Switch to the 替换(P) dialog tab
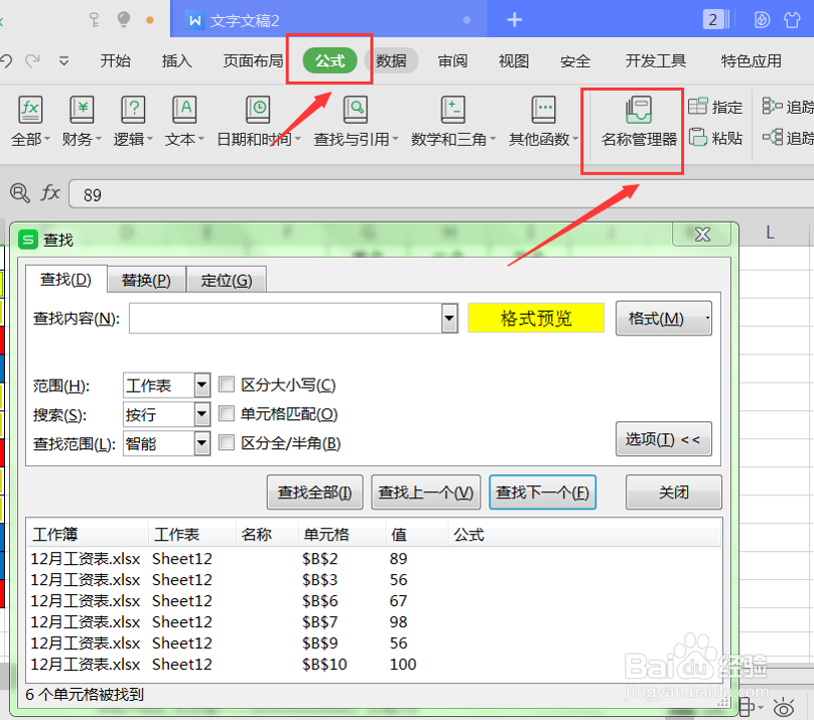 (146, 281)
